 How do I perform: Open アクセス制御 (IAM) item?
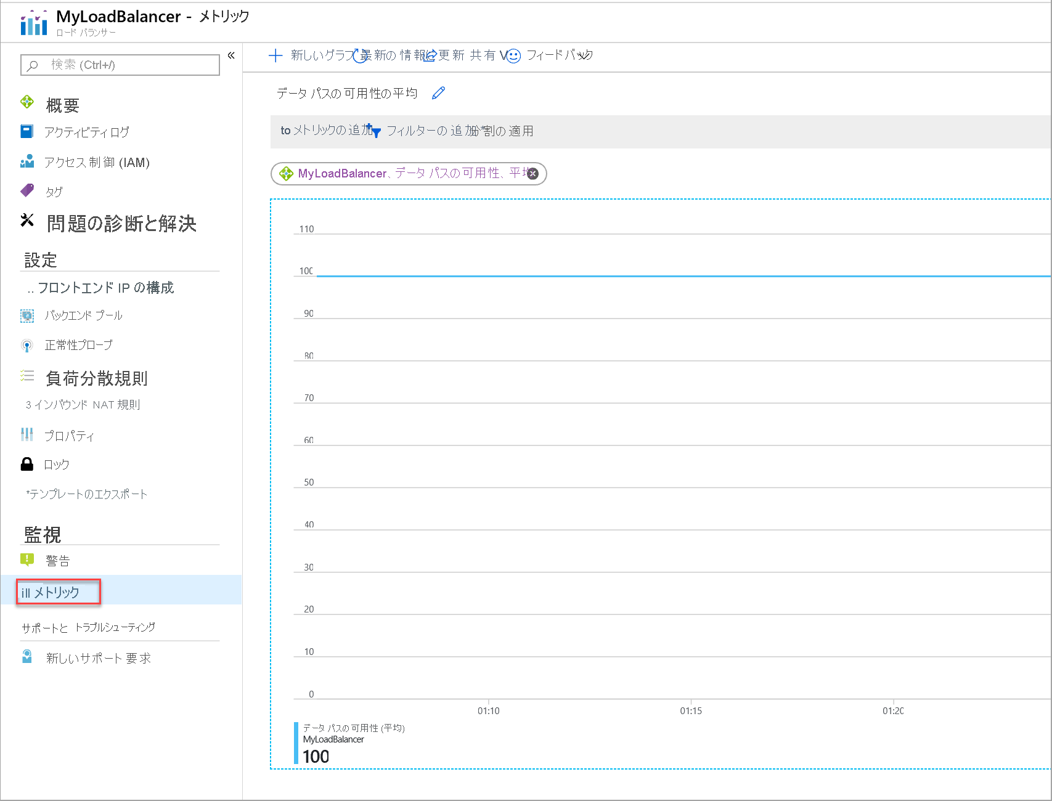(x=97, y=162)
